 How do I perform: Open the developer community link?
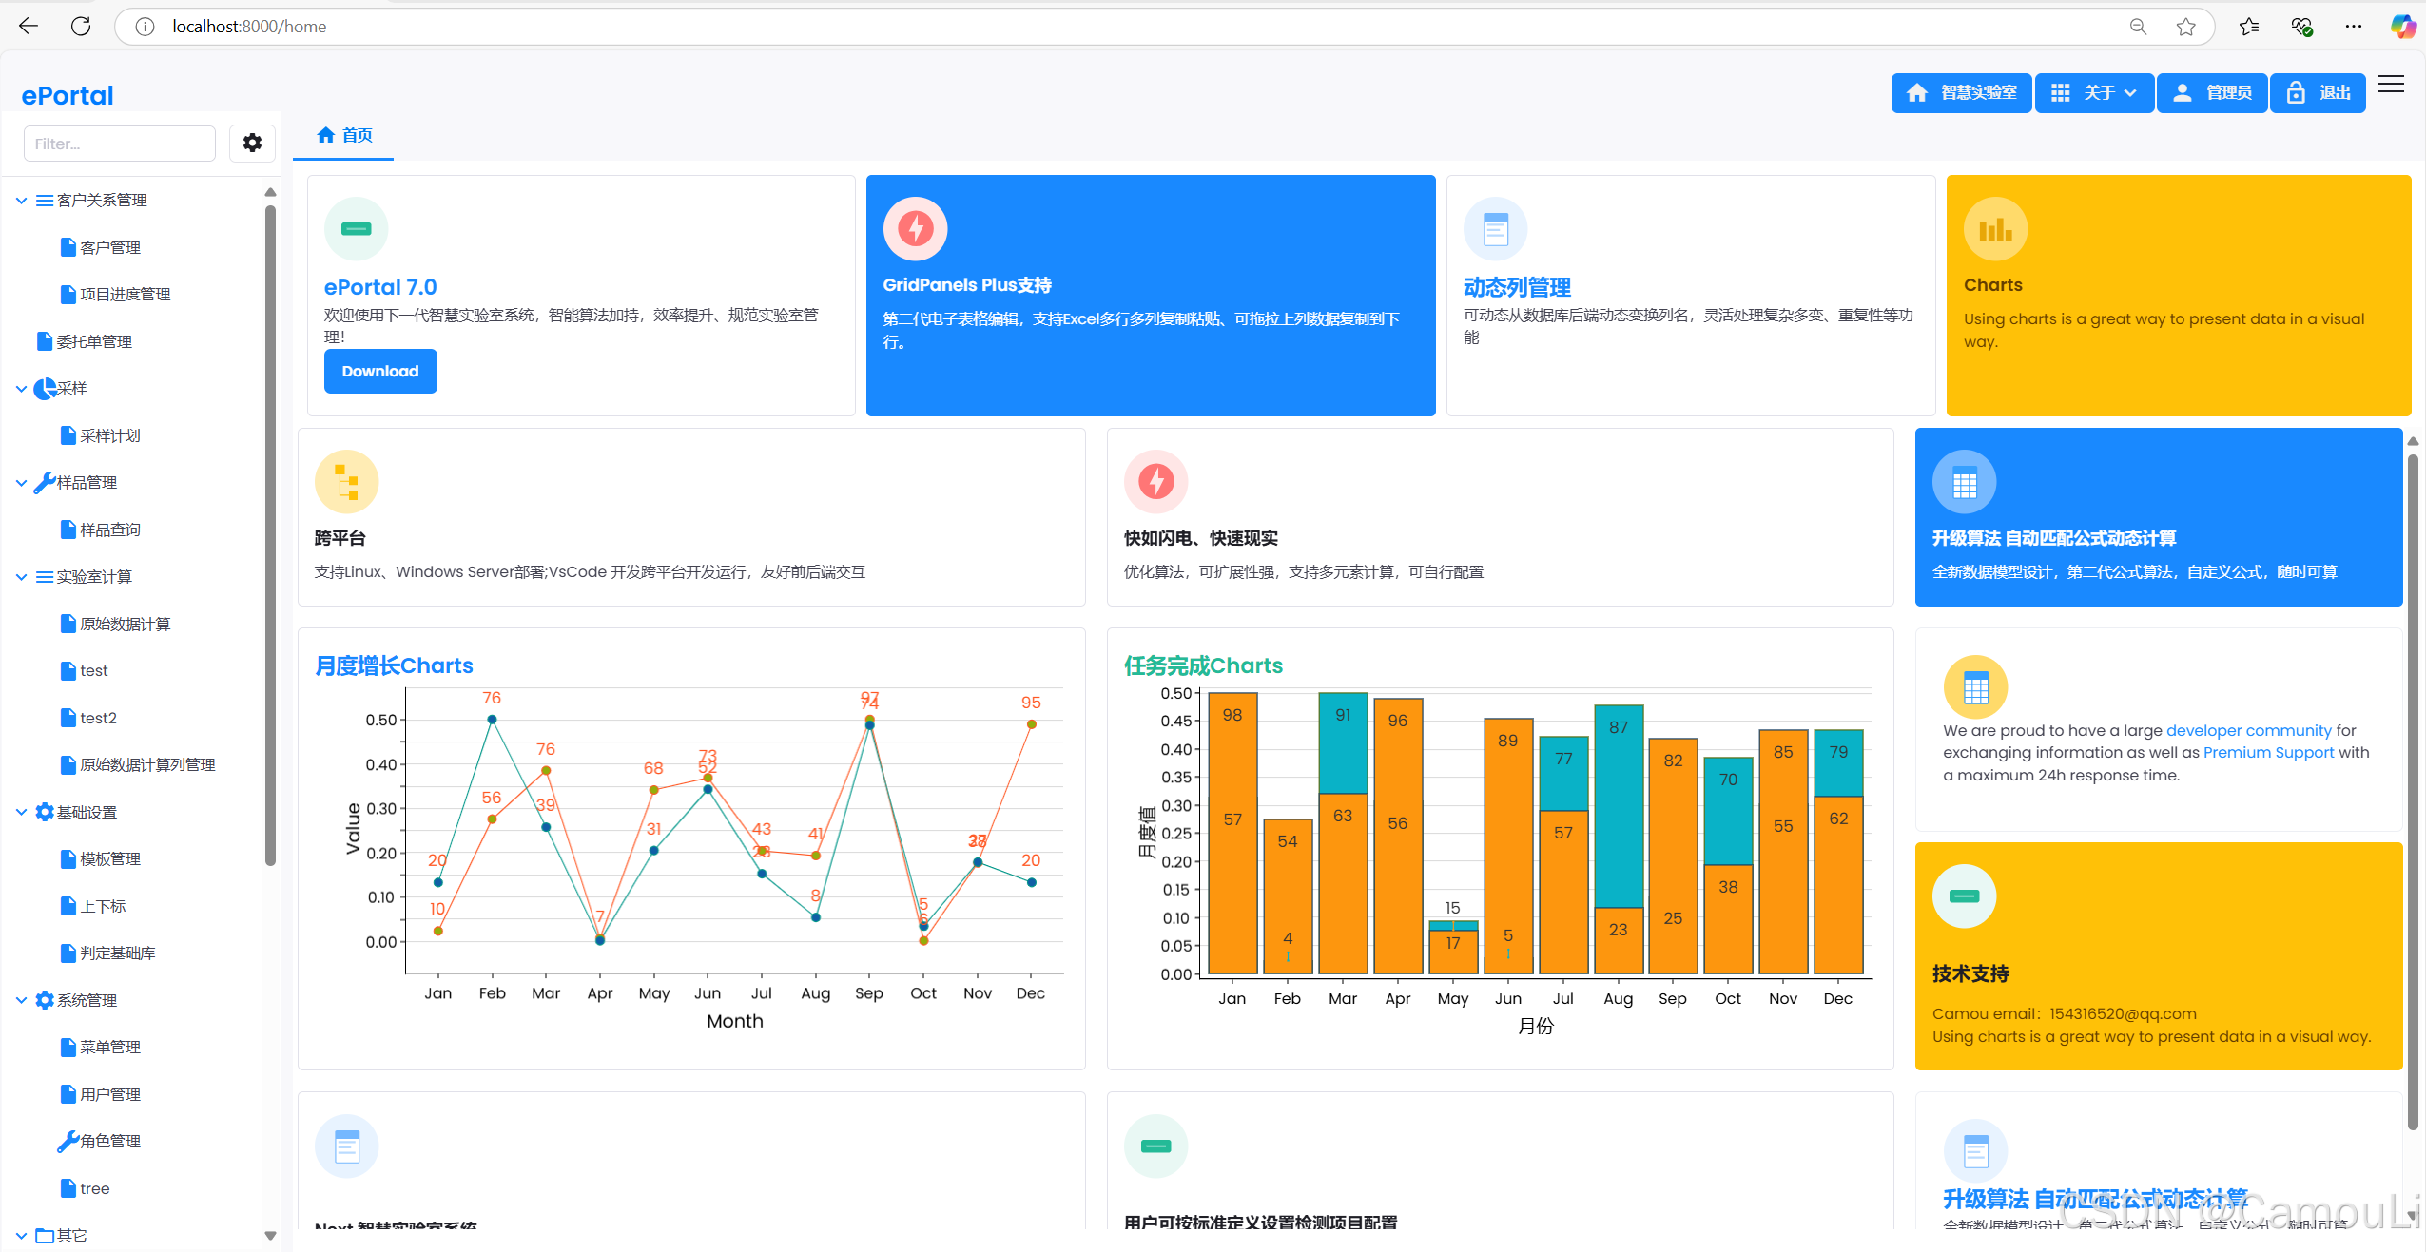coord(2248,730)
